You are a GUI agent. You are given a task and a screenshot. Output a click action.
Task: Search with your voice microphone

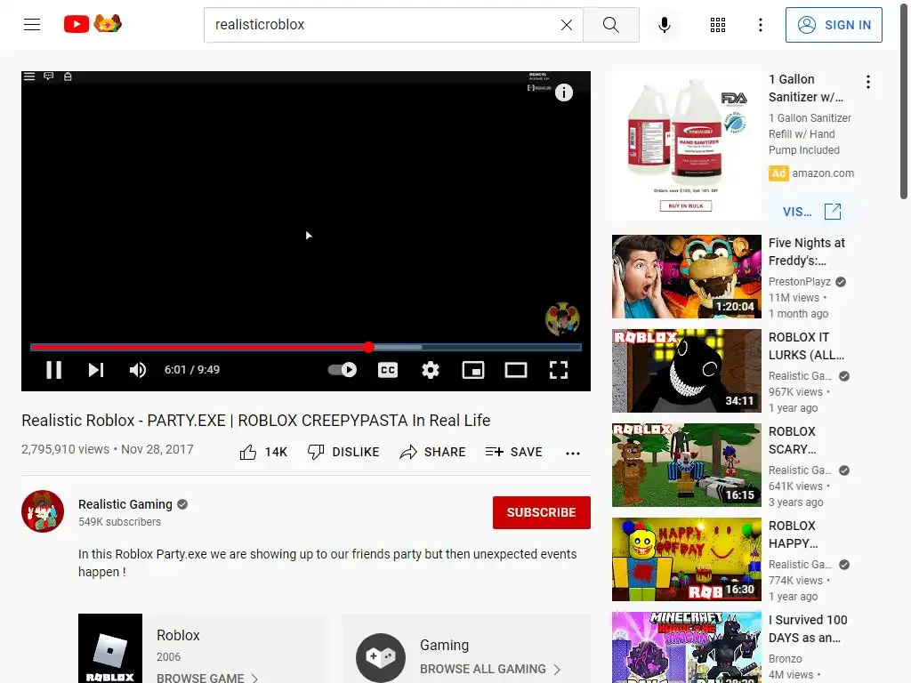[665, 24]
